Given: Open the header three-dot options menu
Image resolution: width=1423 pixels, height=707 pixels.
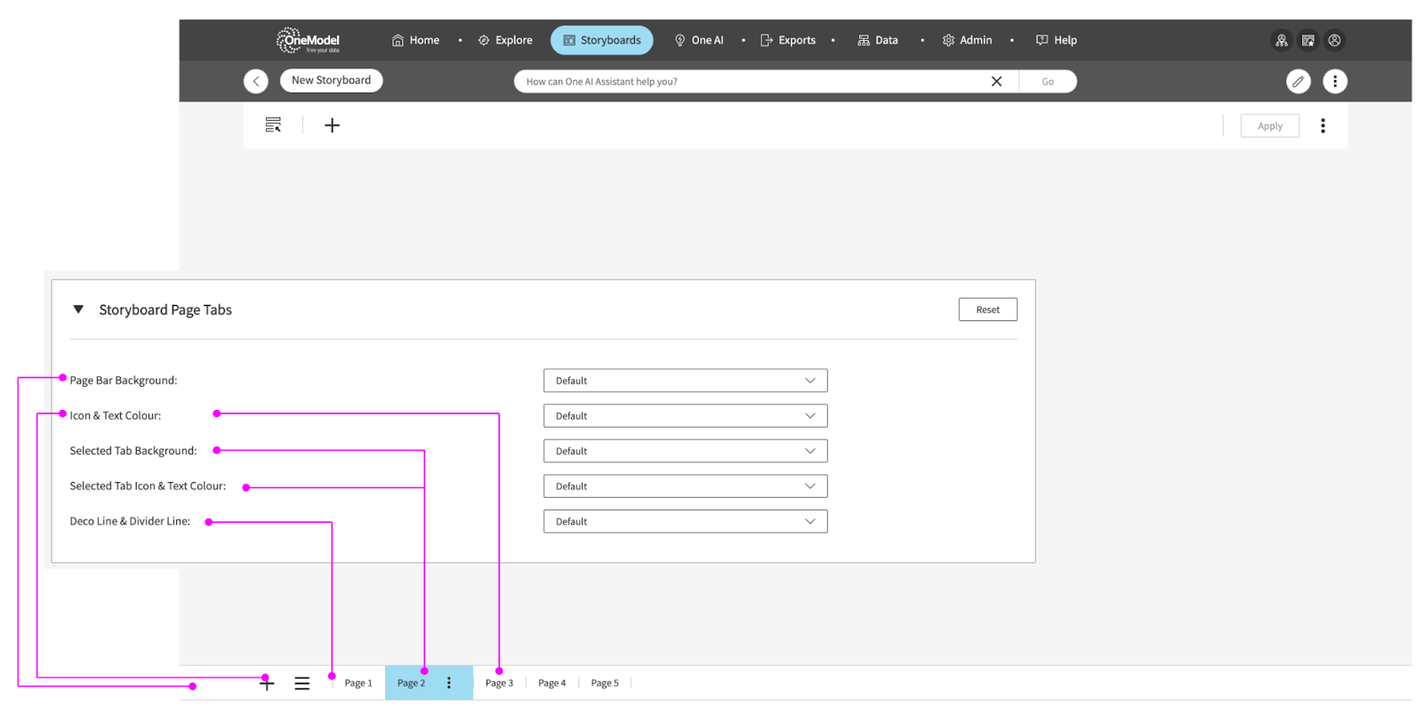Looking at the screenshot, I should tap(1334, 81).
